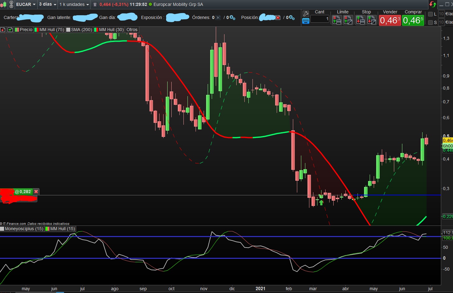Click the nov label on time axis
Image resolution: width=453 pixels, height=293 pixels.
coord(204,289)
